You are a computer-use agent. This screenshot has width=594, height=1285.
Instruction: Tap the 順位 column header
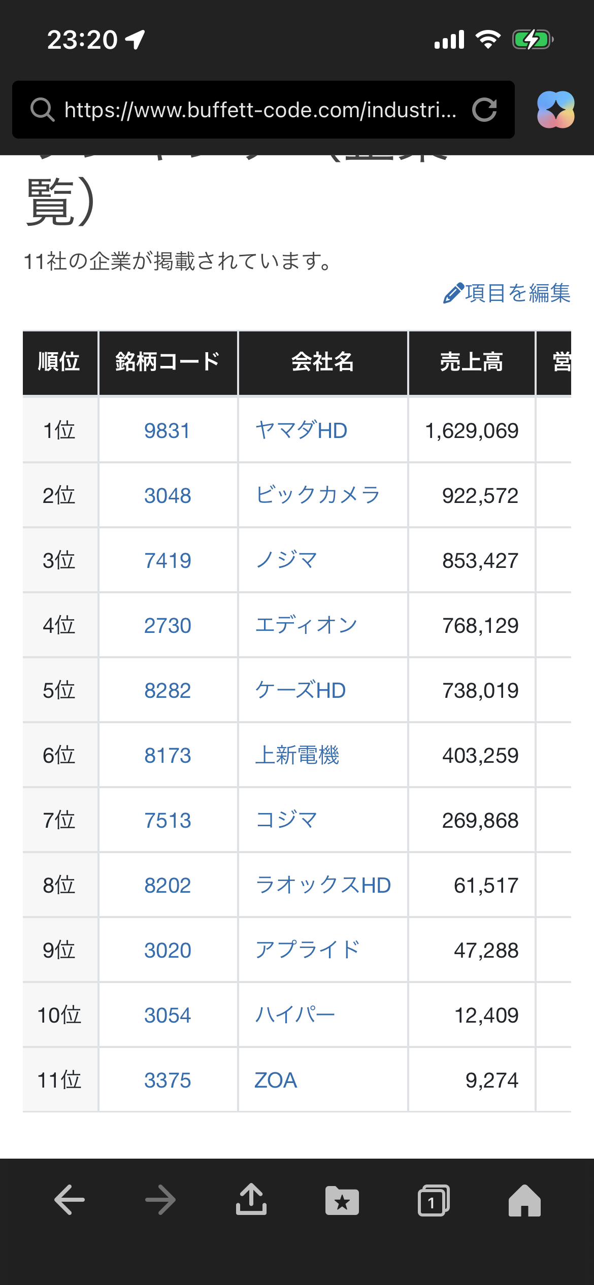point(59,362)
